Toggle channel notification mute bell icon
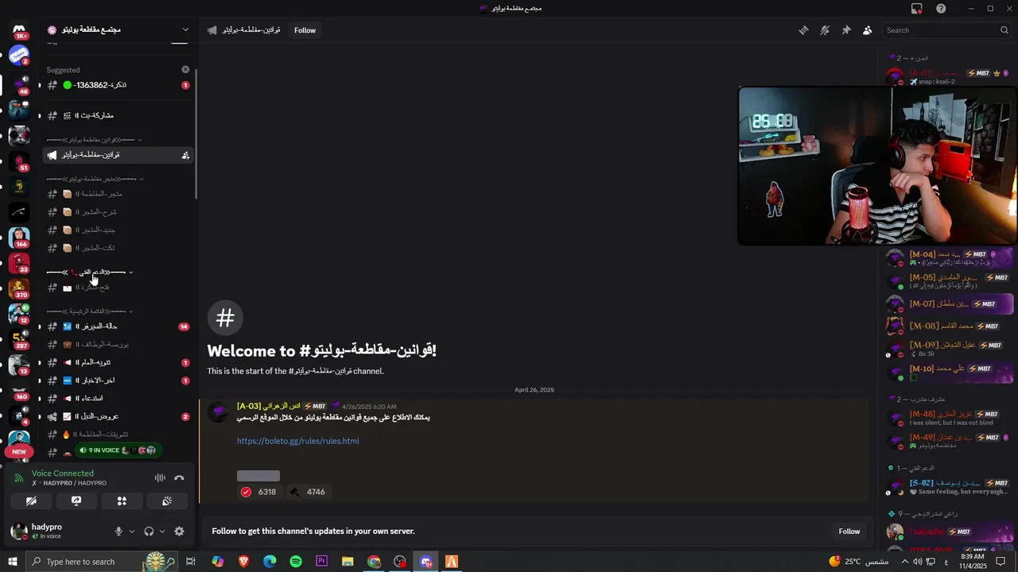The image size is (1018, 572). click(825, 30)
